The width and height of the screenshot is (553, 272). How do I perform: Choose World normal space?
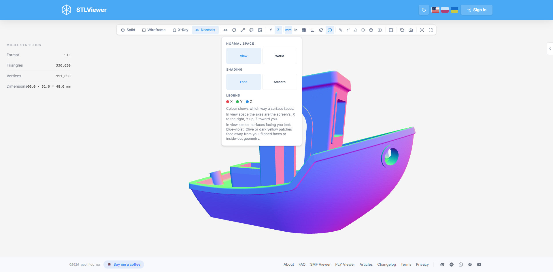coord(280,56)
